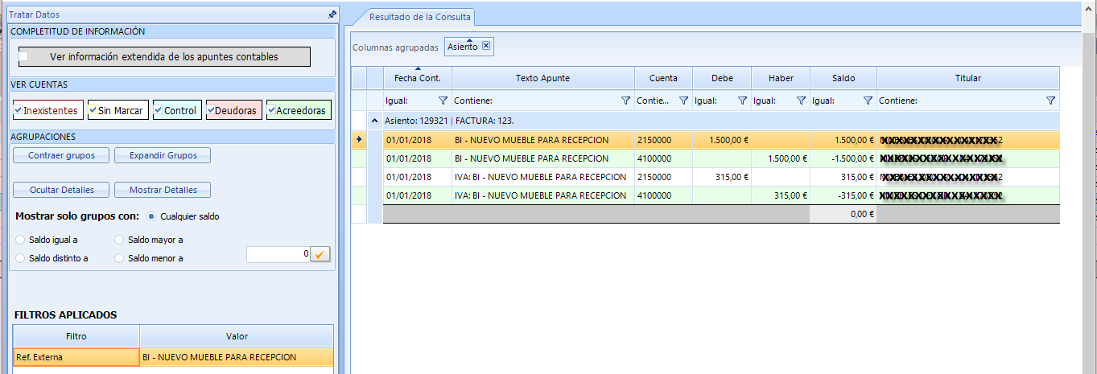This screenshot has height=374, width=1097.
Task: Pin the Tratar Datos panel
Action: [332, 14]
